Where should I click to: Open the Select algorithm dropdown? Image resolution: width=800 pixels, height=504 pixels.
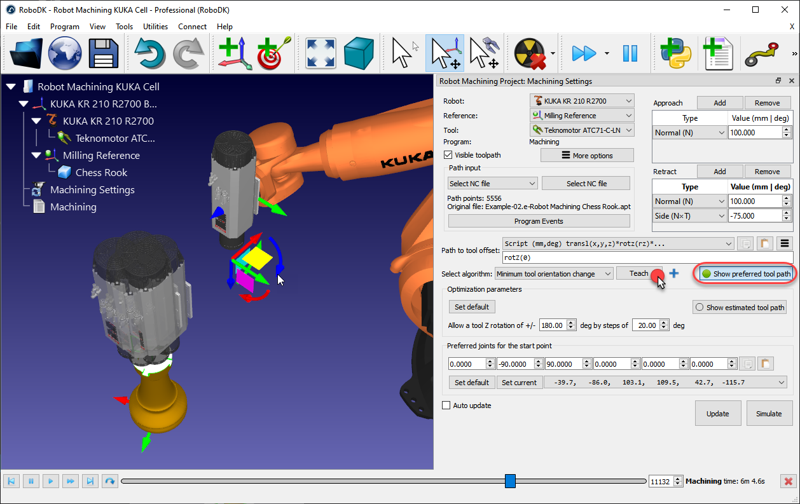553,273
